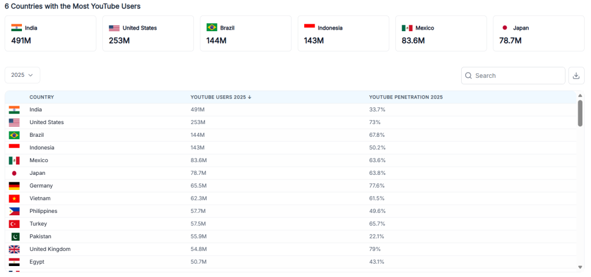Click Brazil flag in table row

(14, 135)
